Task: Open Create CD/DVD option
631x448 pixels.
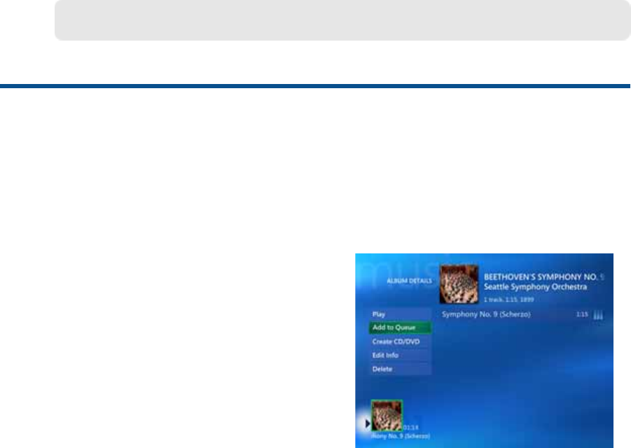Action: 400,342
